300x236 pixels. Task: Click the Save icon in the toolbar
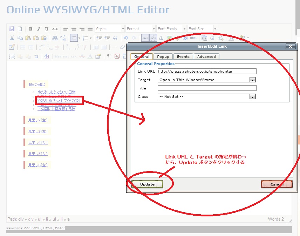(x=12, y=29)
